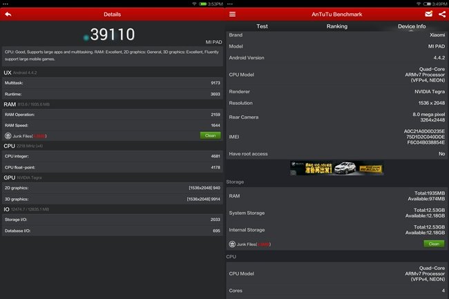Image resolution: width=449 pixels, height=299 pixels.
Task: Open the car advertisement banner
Action: click(x=337, y=168)
